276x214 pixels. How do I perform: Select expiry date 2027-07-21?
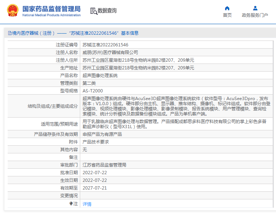95,188
